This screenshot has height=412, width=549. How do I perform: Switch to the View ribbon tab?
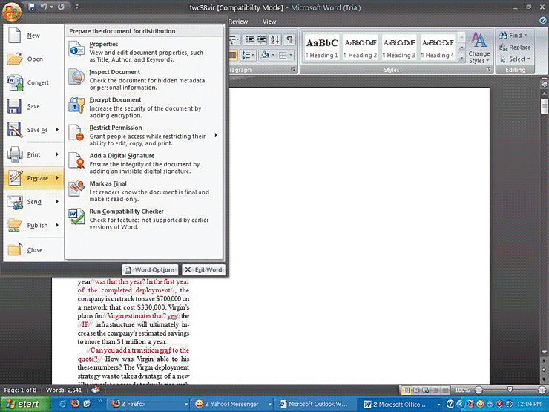pos(269,22)
